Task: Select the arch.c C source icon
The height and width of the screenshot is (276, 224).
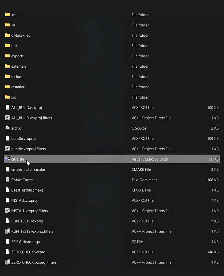Action: click(x=8, y=128)
